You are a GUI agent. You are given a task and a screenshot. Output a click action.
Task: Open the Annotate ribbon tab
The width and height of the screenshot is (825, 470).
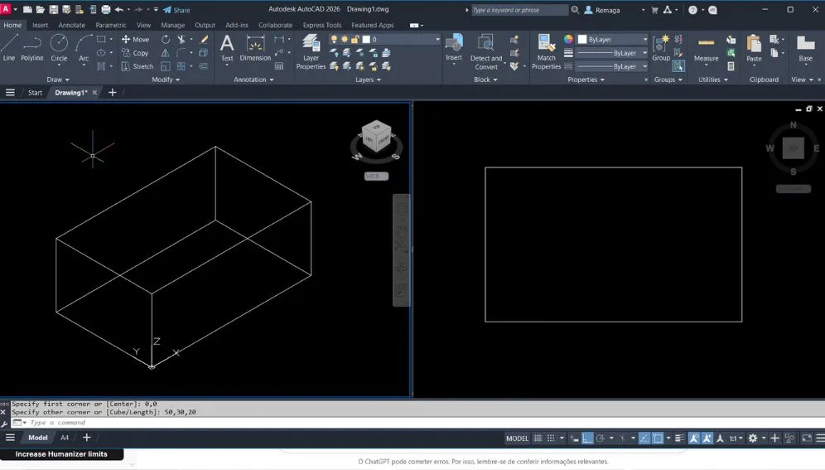71,25
